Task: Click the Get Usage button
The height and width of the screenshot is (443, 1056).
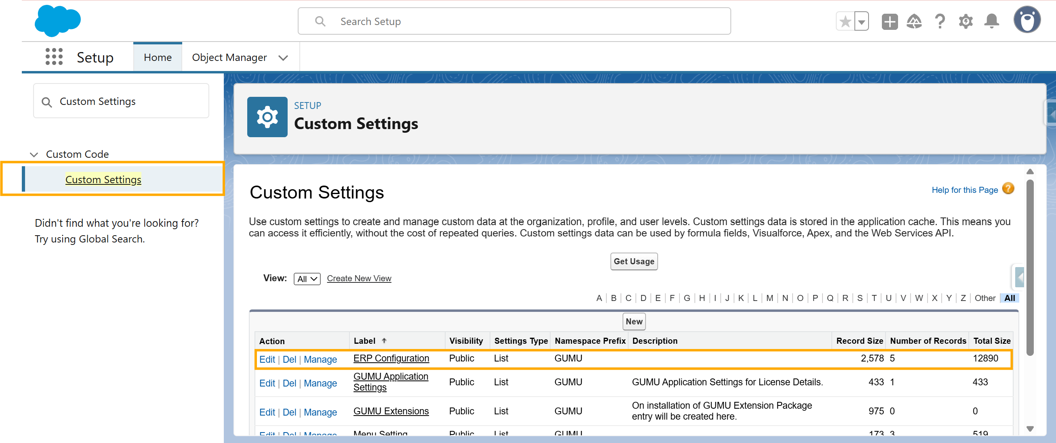Action: click(x=633, y=261)
